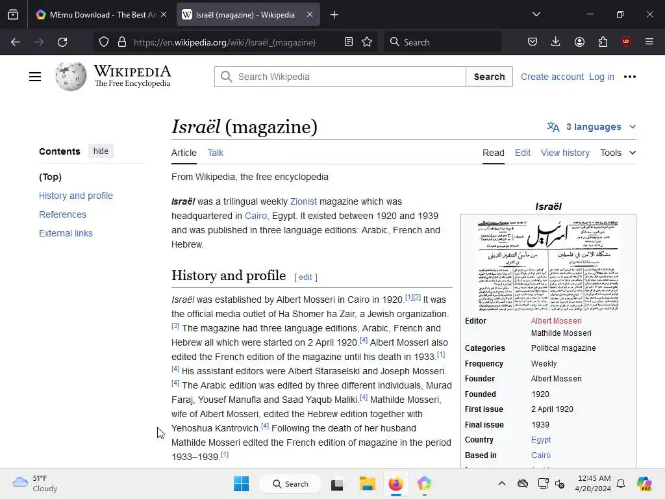665x499 pixels.
Task: Hide the Contents sidebar
Action: tap(101, 151)
